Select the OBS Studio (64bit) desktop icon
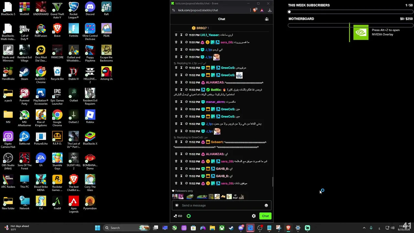Image resolution: width=414 pixels, height=233 pixels. pos(8,161)
